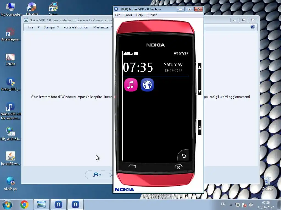Open the File menu in Nokia SDK
The width and height of the screenshot is (281, 210).
point(118,15)
